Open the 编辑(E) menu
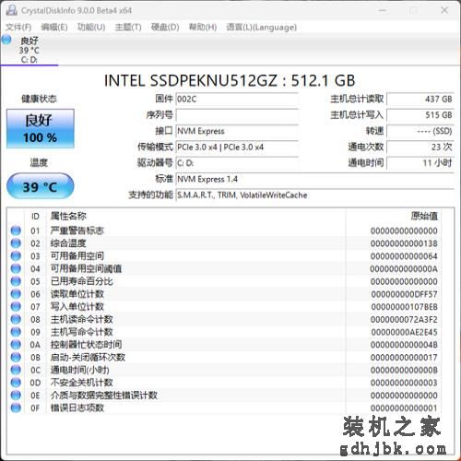The image size is (461, 461). pos(54,27)
